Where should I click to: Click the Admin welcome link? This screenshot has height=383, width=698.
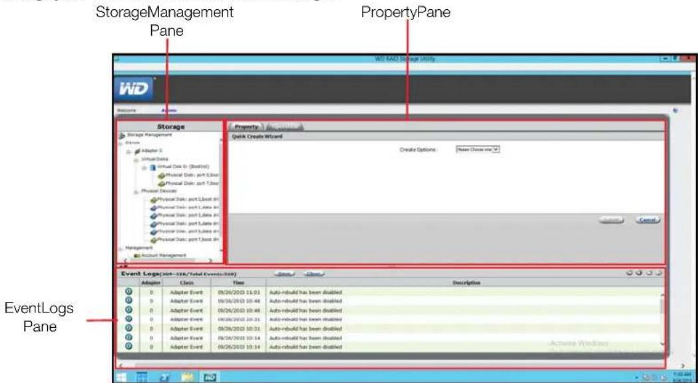tap(169, 110)
